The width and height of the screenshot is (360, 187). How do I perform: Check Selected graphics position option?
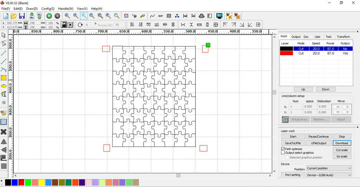click(287, 157)
